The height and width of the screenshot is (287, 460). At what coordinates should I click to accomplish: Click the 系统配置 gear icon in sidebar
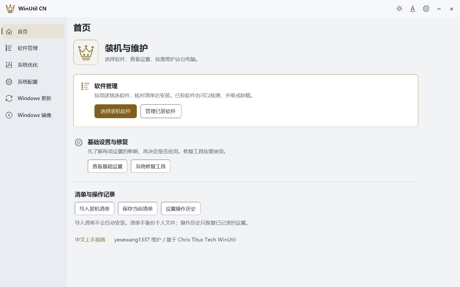9,82
